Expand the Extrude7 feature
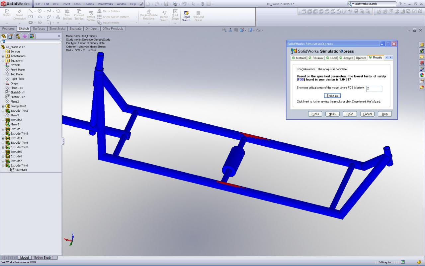The width and height of the screenshot is (425, 266). (3, 161)
